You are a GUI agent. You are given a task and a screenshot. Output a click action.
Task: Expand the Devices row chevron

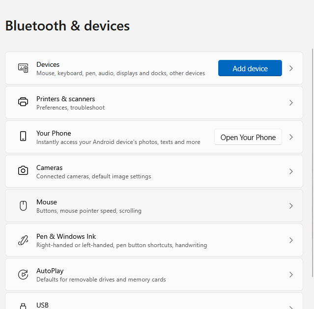pos(291,68)
